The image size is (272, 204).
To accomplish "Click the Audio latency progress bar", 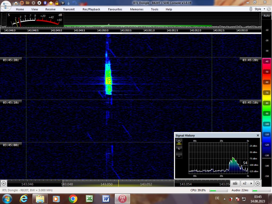I will tap(261, 190).
